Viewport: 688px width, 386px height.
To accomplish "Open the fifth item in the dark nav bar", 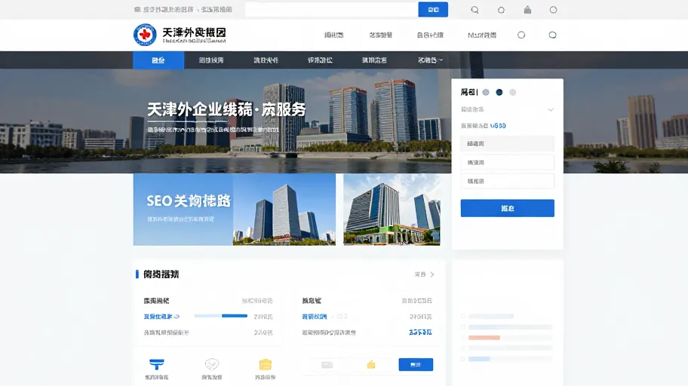I will coord(374,60).
